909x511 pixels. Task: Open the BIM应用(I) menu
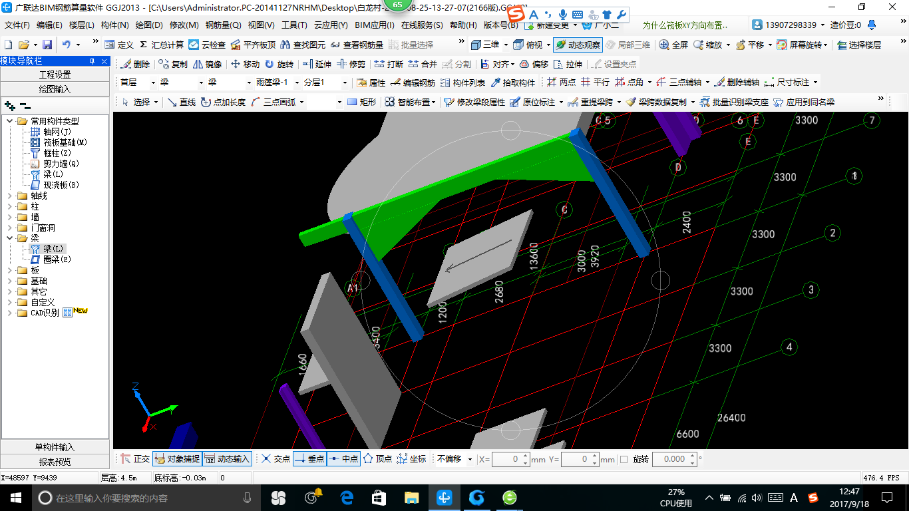[x=375, y=25]
